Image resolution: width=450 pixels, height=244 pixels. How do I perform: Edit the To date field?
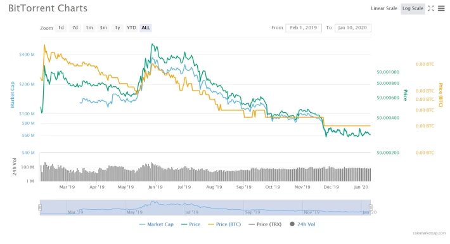tap(352, 28)
